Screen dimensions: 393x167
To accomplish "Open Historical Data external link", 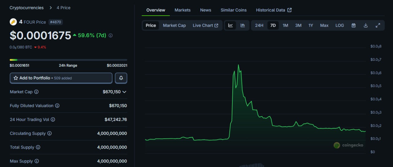I will click(x=274, y=10).
